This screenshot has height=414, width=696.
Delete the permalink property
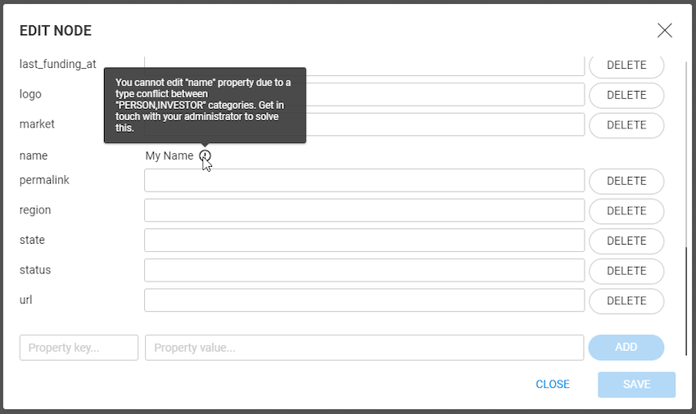pos(626,181)
